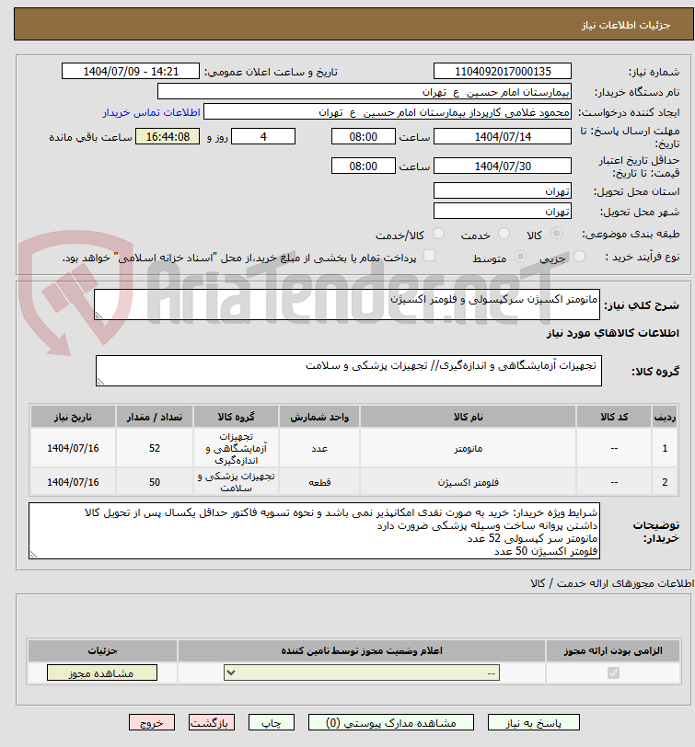Screen dimensions: 695x747
Task: Click the buyer organization name field
Action: [365, 92]
